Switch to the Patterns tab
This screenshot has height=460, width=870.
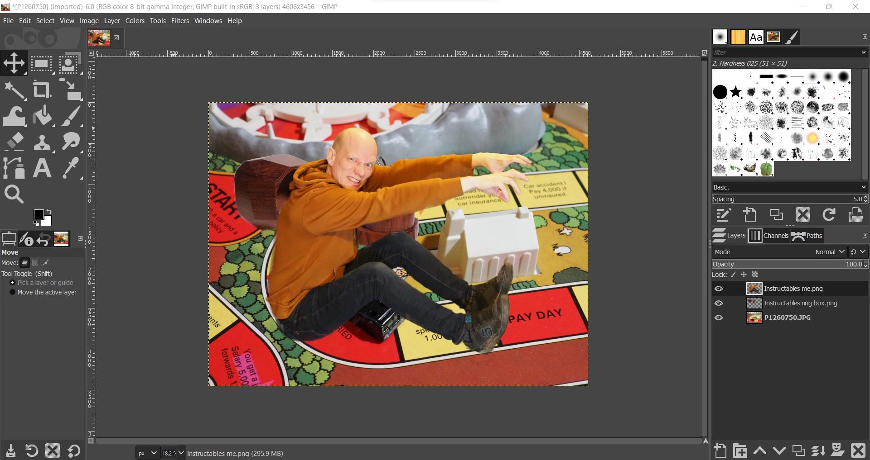point(738,37)
